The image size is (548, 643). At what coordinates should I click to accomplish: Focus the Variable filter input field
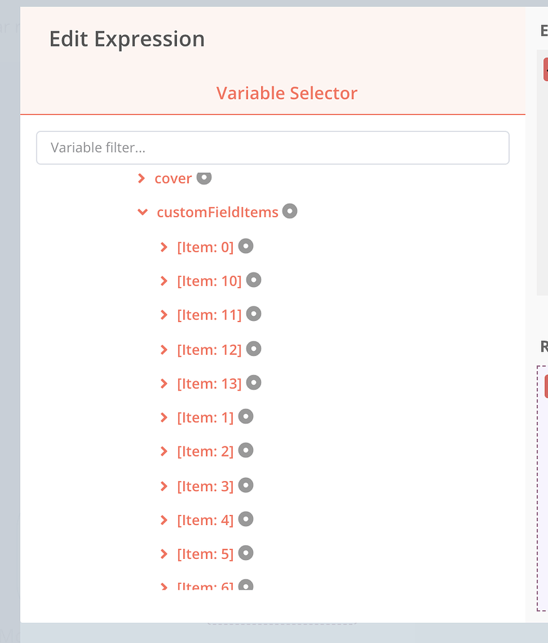click(272, 148)
